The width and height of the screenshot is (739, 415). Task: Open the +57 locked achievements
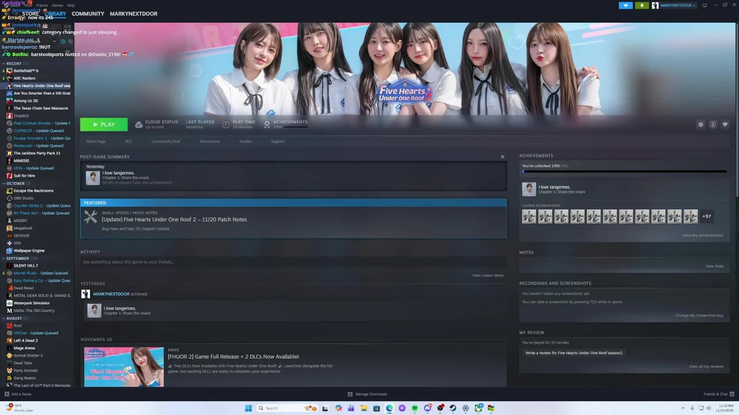point(707,216)
